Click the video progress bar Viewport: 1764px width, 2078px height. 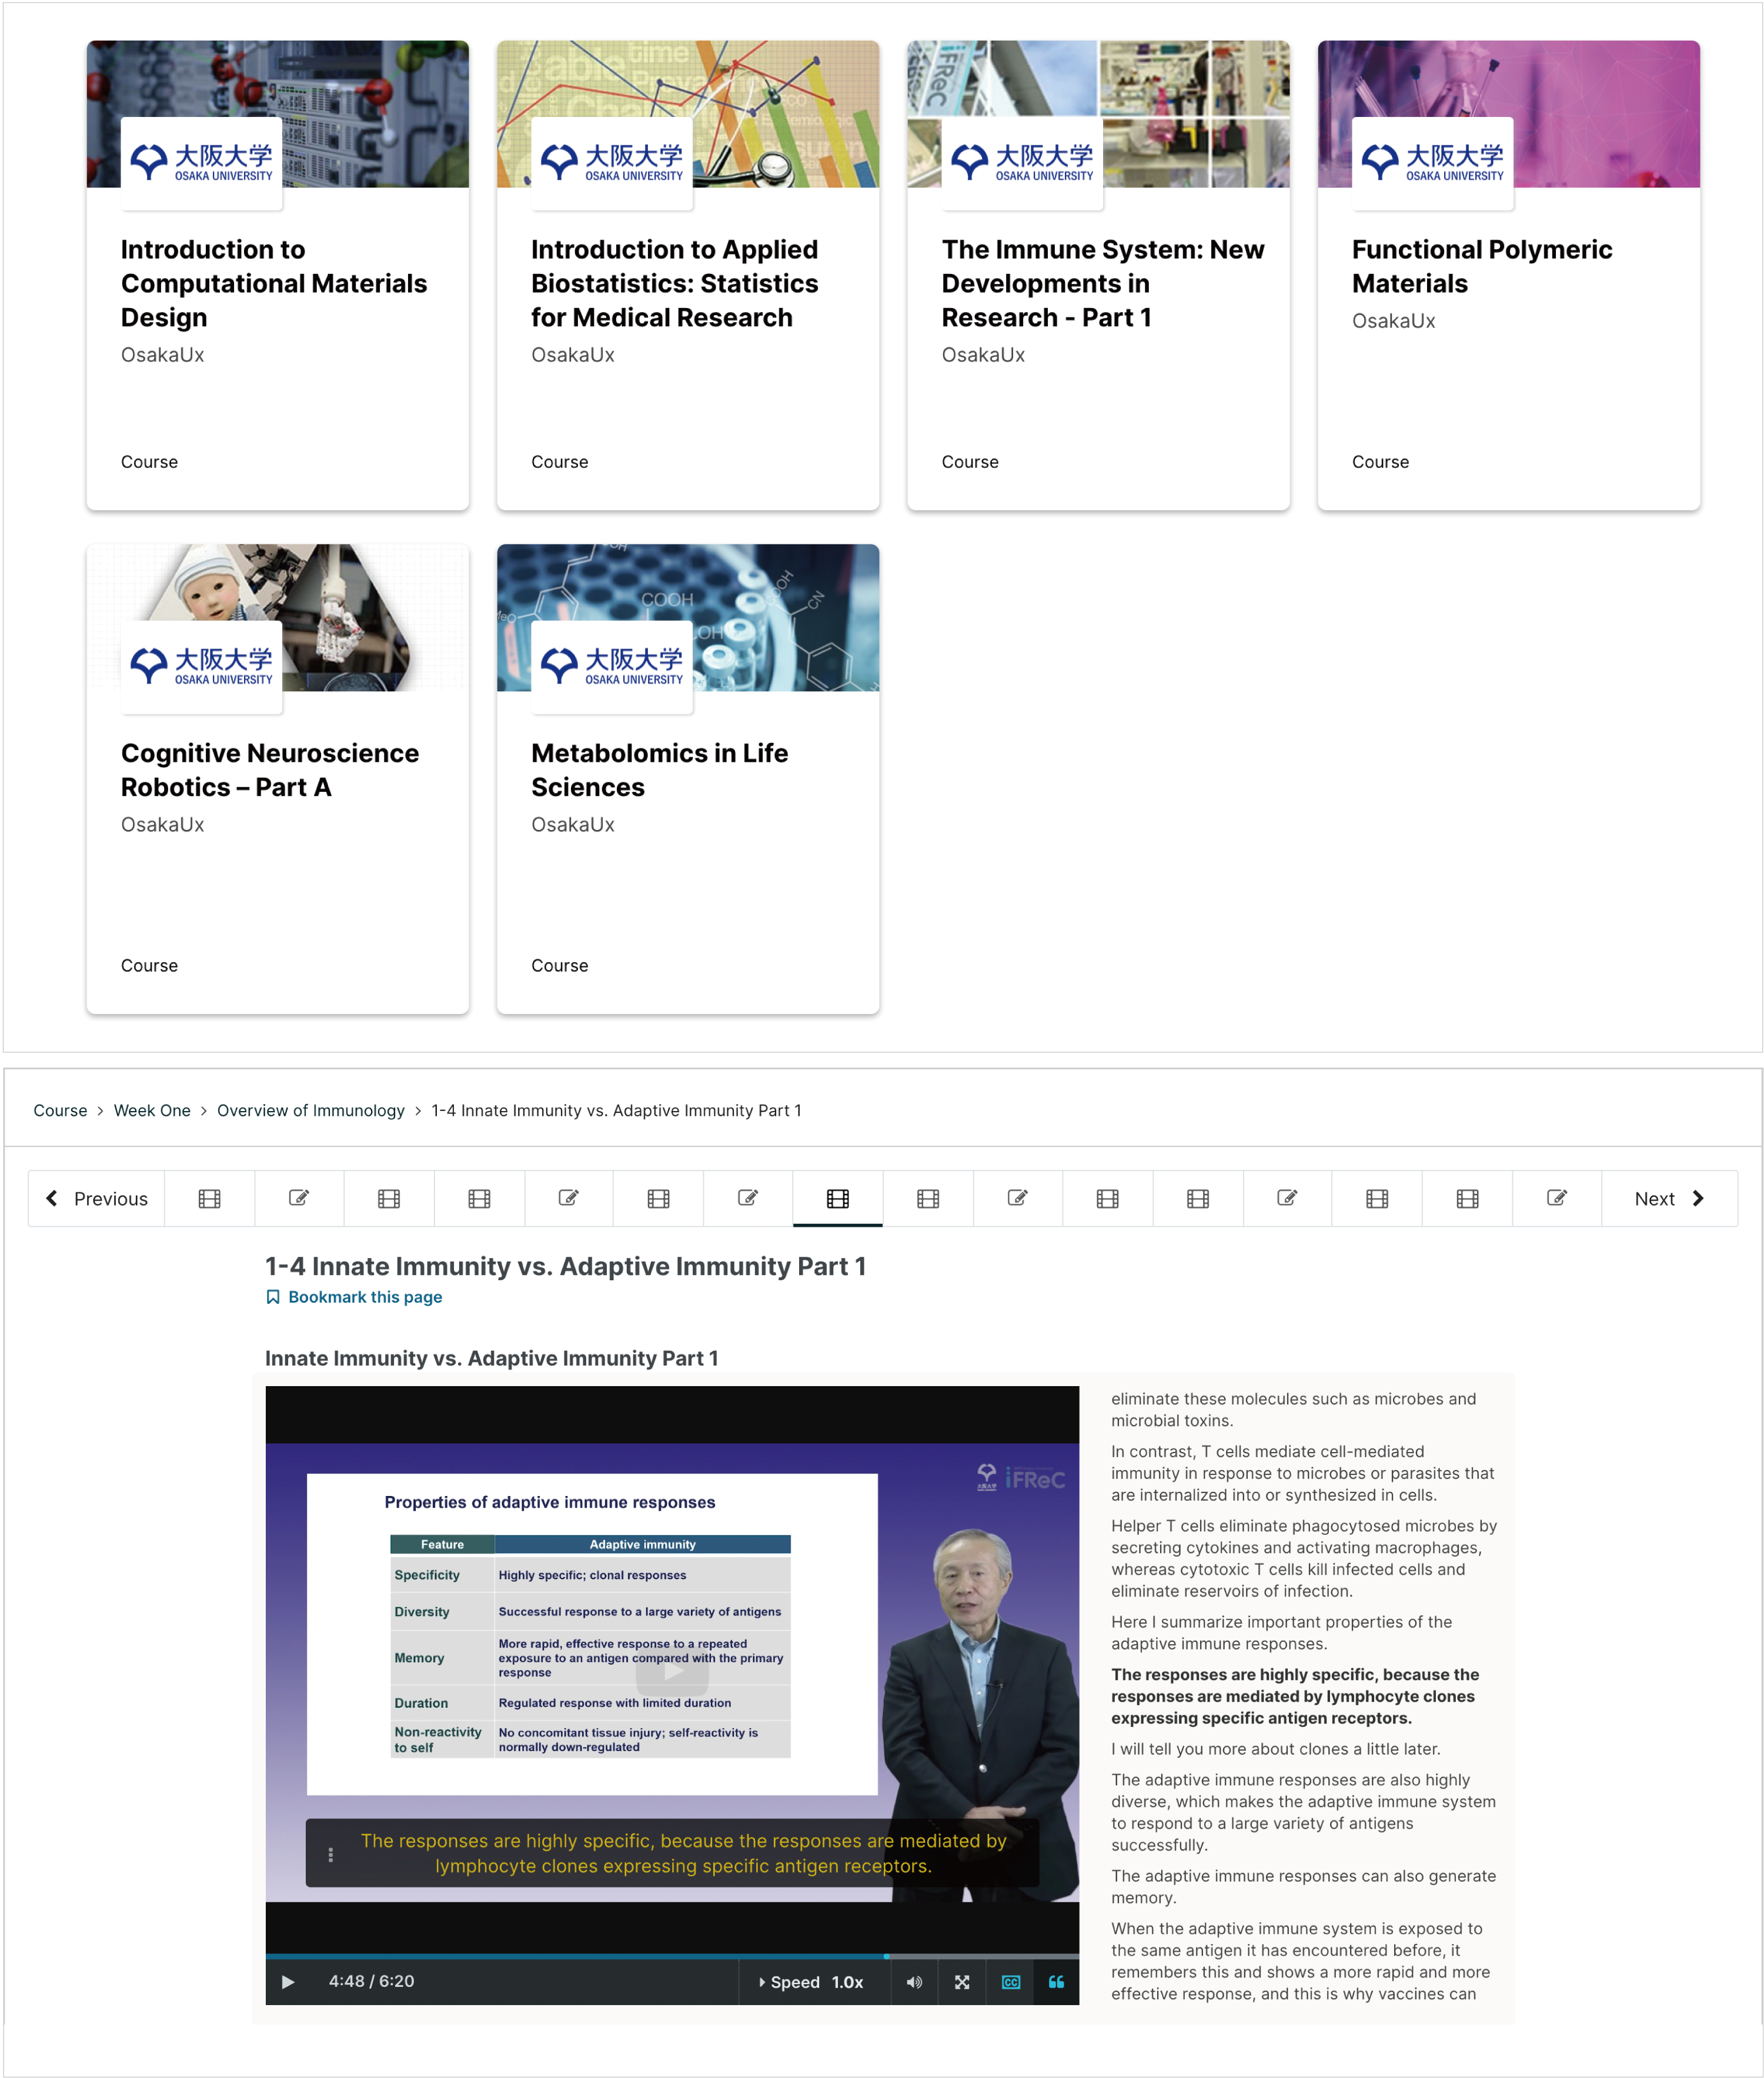click(x=672, y=1956)
